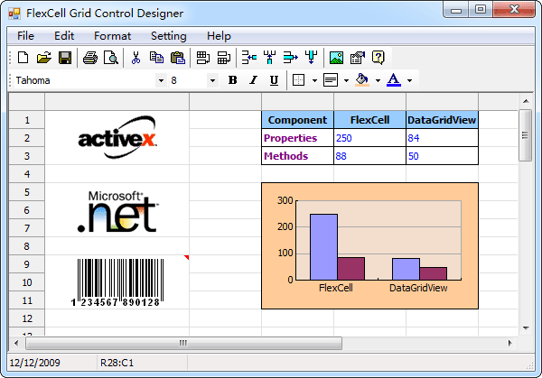Open the Format menu
This screenshot has height=378, width=542.
112,36
